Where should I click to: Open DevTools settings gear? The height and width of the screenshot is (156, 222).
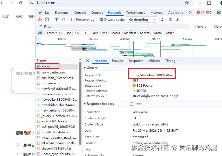pyautogui.click(x=219, y=12)
